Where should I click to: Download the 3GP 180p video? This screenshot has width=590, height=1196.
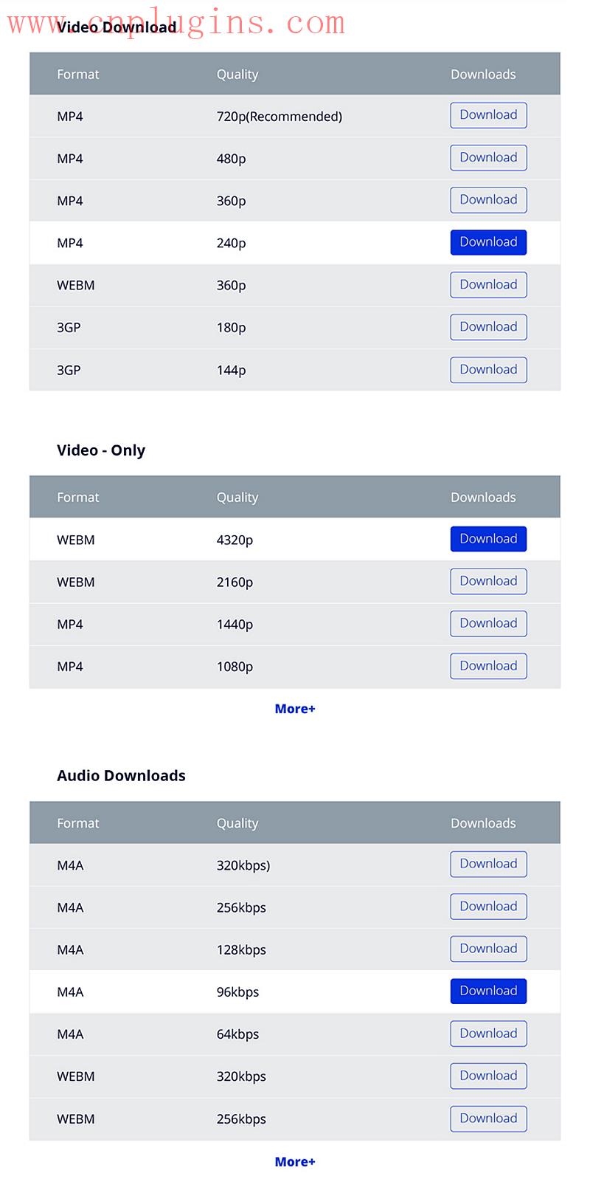pyautogui.click(x=488, y=327)
